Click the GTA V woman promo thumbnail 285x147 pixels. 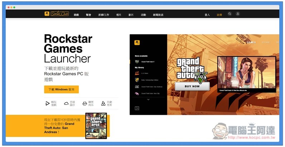pos(246,72)
